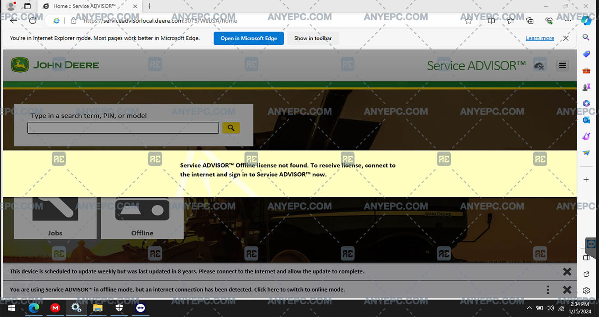Click the John Deere logo
Image resolution: width=599 pixels, height=317 pixels.
tap(55, 65)
